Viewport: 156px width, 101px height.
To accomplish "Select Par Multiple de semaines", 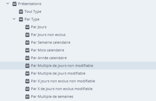I will pos(52,97).
